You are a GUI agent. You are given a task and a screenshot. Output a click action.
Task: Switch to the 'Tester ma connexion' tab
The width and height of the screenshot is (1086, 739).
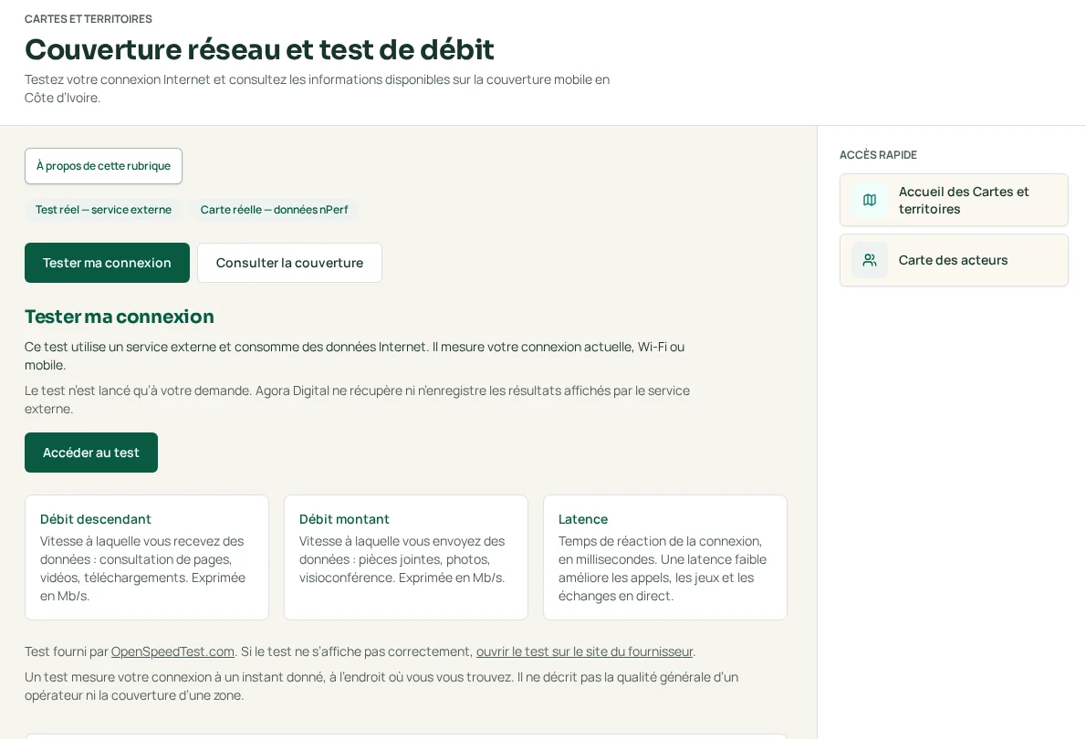pos(107,263)
